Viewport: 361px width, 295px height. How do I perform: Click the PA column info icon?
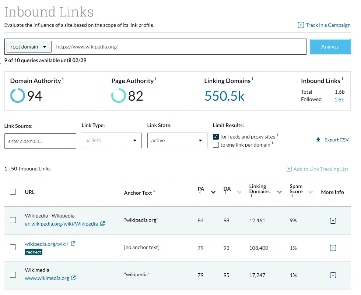pyautogui.click(x=200, y=193)
